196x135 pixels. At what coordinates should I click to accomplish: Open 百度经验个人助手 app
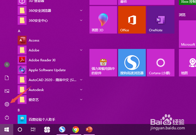pos(50,119)
